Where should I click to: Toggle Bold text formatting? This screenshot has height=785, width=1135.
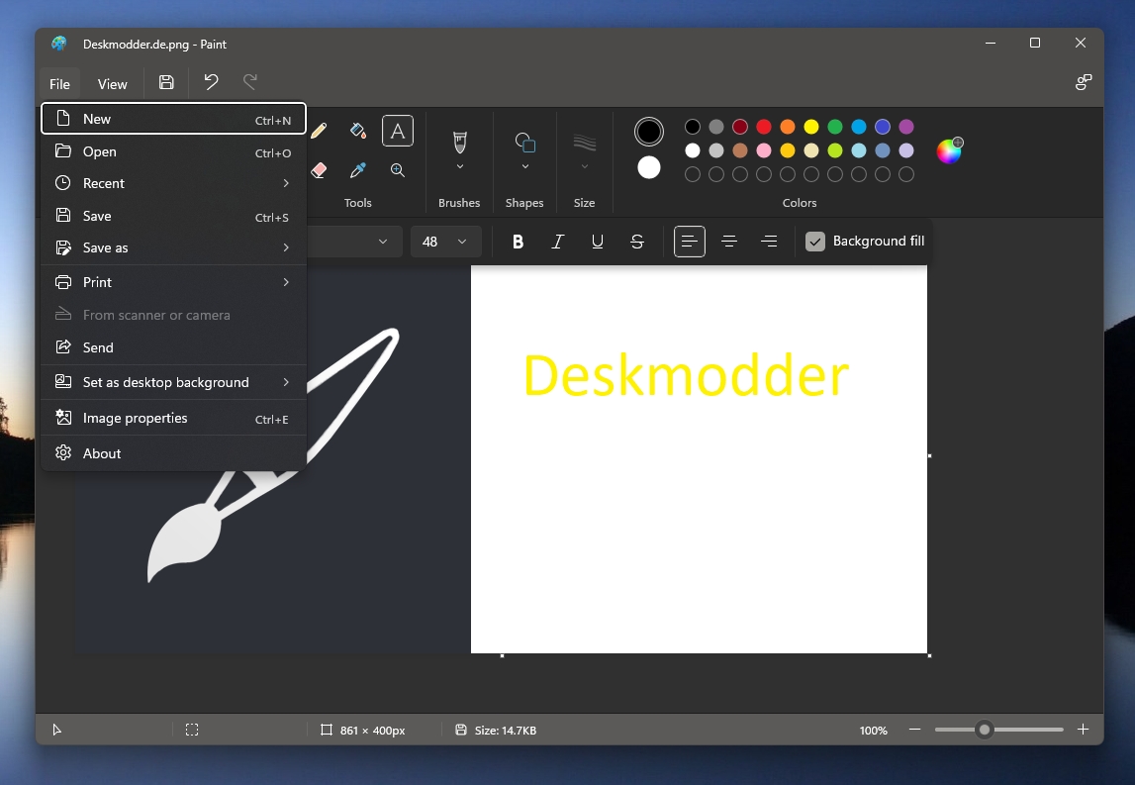[518, 242]
